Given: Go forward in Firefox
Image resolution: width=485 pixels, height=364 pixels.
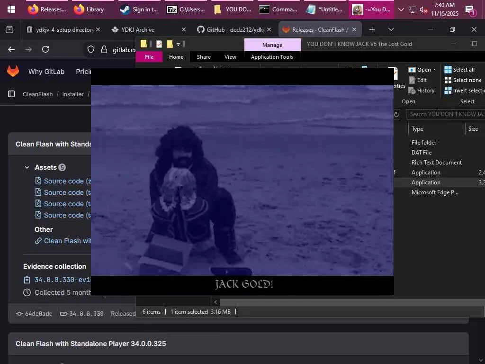Looking at the screenshot, I should [x=28, y=49].
